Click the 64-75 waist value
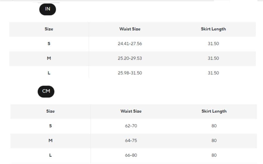 (x=131, y=140)
